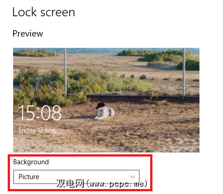Click the Preview section heading
This screenshot has width=223, height=194.
pos(28,33)
